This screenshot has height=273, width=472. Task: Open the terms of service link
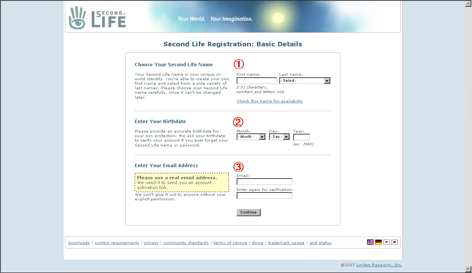pyautogui.click(x=230, y=243)
